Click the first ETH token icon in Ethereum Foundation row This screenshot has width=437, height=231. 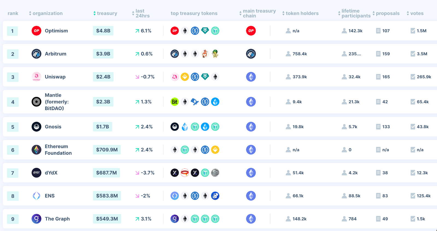click(x=175, y=150)
